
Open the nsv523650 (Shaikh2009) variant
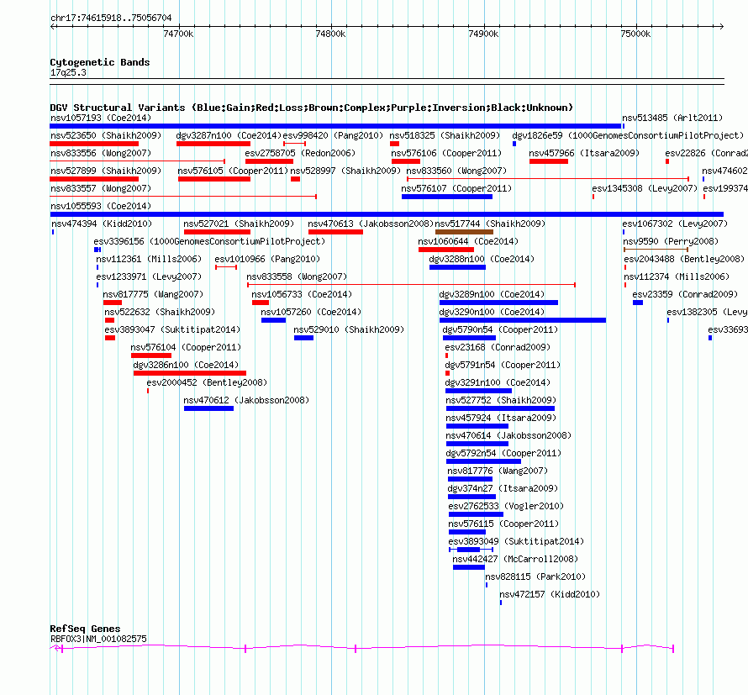[106, 135]
